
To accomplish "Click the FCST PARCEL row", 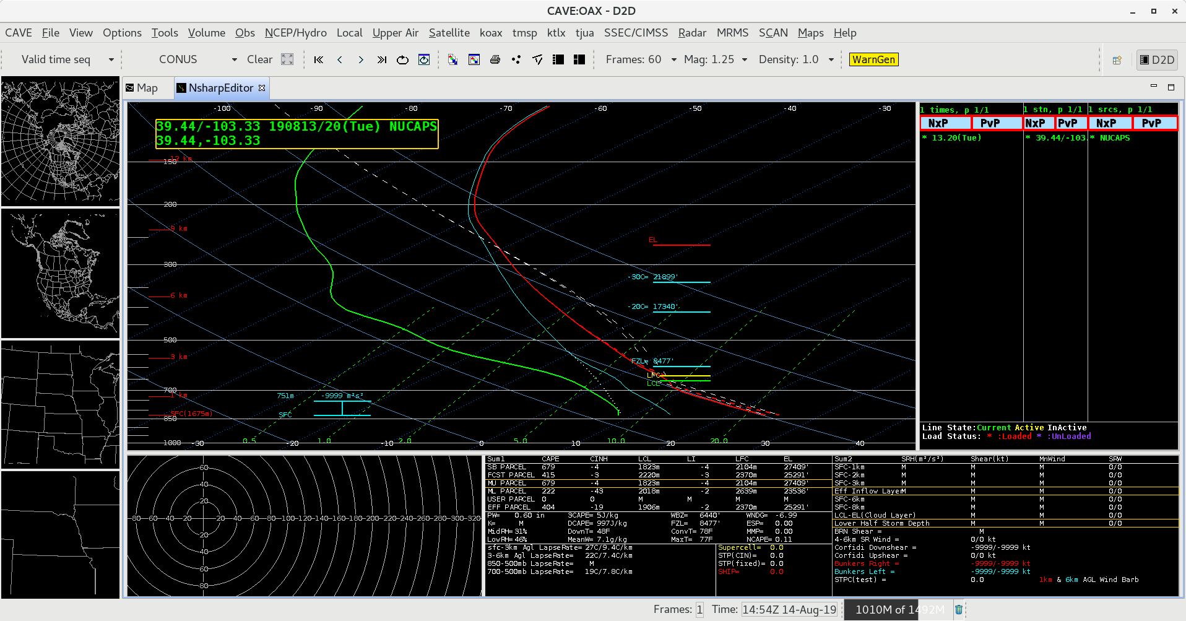I will (658, 476).
